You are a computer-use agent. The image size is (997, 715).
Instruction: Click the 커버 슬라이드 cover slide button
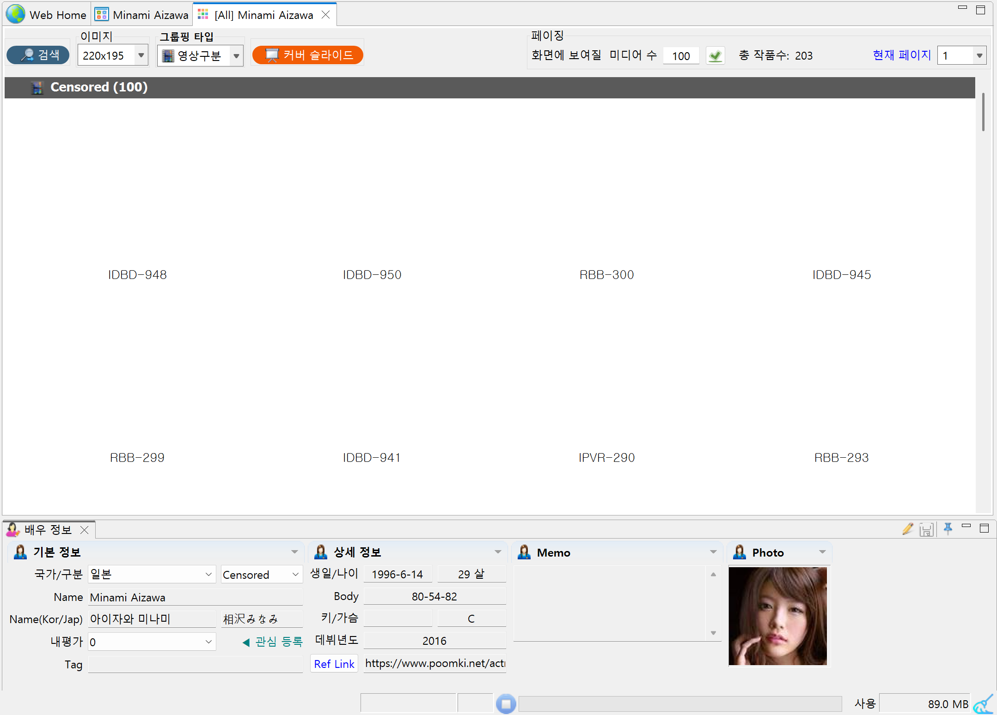click(308, 55)
